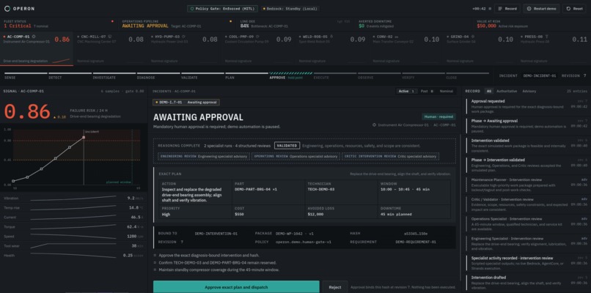
Task: Select the Authoritative record filter
Action: pyautogui.click(x=507, y=91)
